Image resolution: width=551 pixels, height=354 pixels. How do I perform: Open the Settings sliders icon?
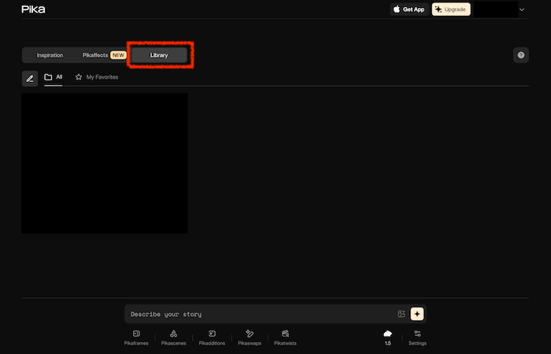pyautogui.click(x=417, y=337)
